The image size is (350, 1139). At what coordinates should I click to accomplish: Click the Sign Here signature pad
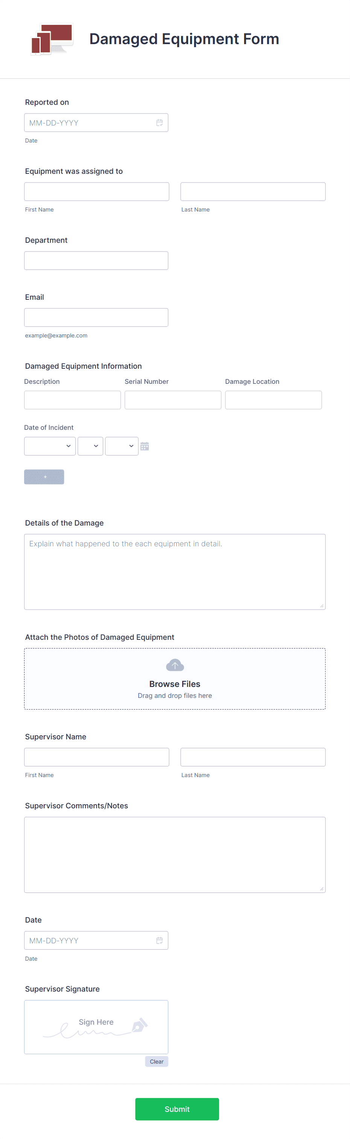pos(96,1027)
